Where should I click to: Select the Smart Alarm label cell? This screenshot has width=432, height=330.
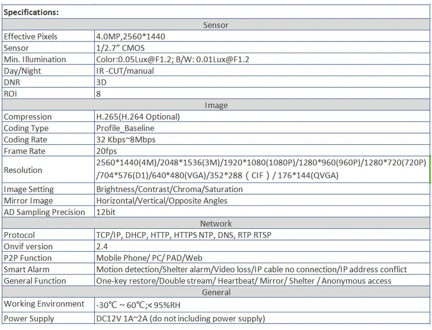click(x=48, y=269)
